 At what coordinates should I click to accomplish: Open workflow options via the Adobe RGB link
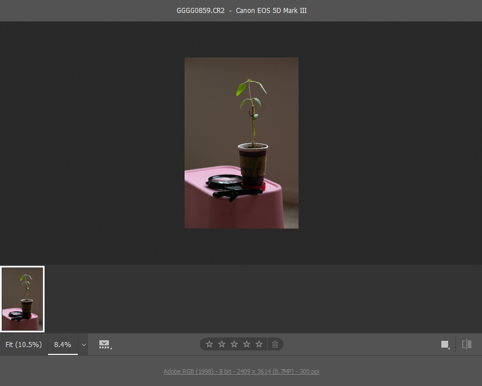[x=241, y=371]
